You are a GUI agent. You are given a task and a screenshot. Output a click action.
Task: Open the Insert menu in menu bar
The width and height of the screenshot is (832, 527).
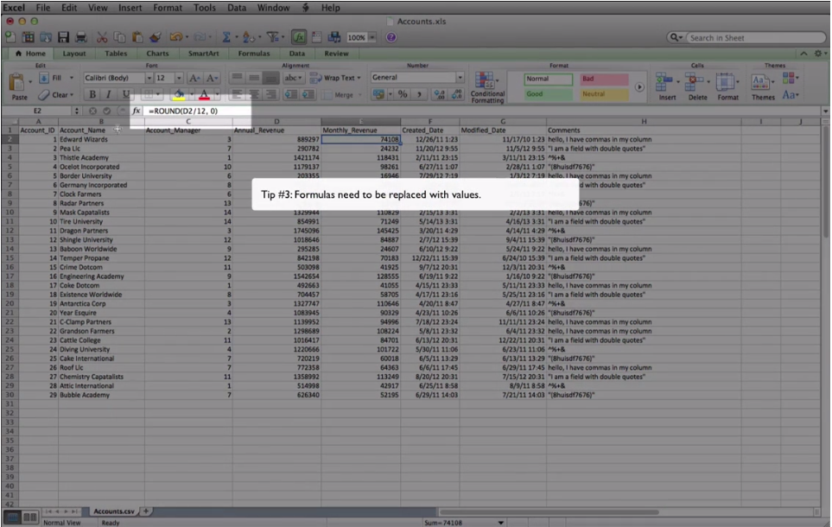click(130, 8)
